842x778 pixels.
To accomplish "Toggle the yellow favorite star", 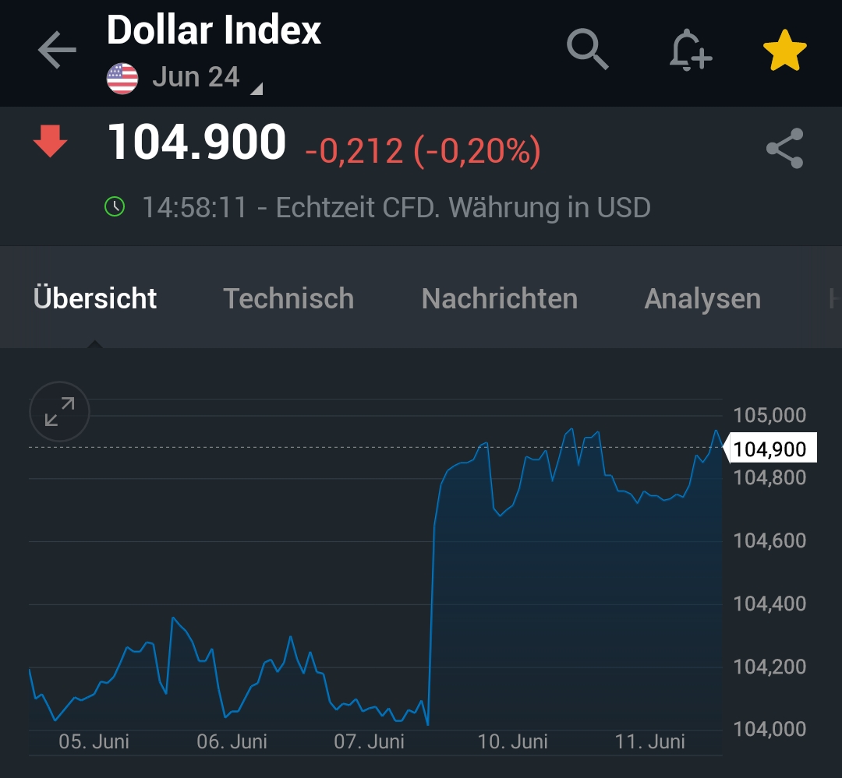I will point(784,51).
